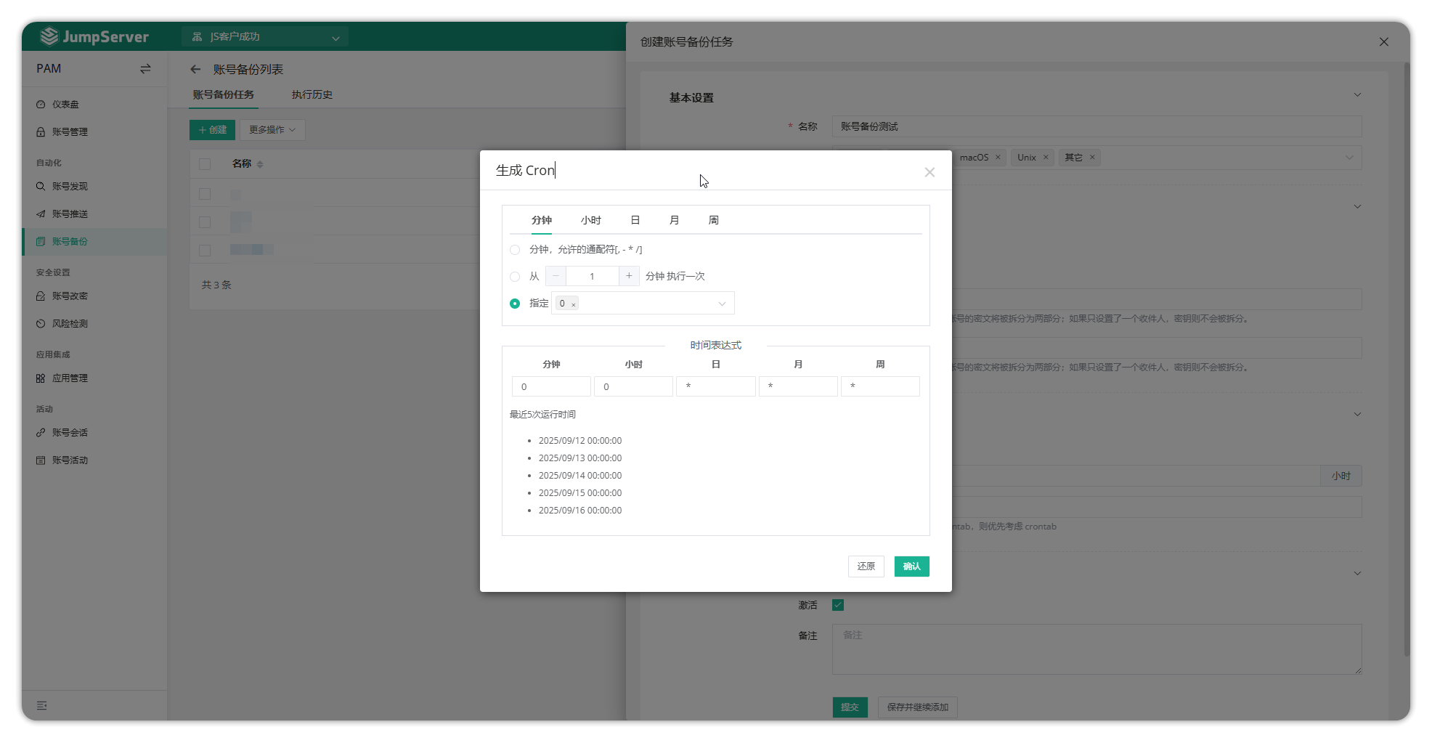Image resolution: width=1432 pixels, height=735 pixels.
Task: Click the risk detection icon
Action: (x=41, y=324)
